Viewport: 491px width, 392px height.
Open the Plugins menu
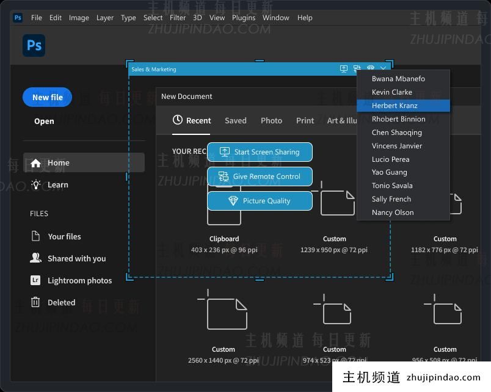244,18
